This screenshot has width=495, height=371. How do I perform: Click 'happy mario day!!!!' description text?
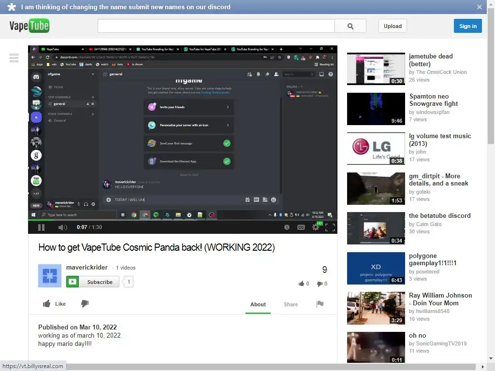coord(65,344)
